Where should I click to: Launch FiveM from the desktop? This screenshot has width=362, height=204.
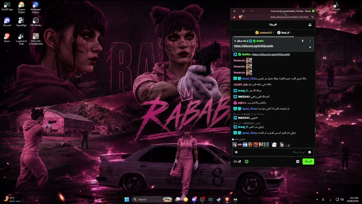(x=337, y=7)
